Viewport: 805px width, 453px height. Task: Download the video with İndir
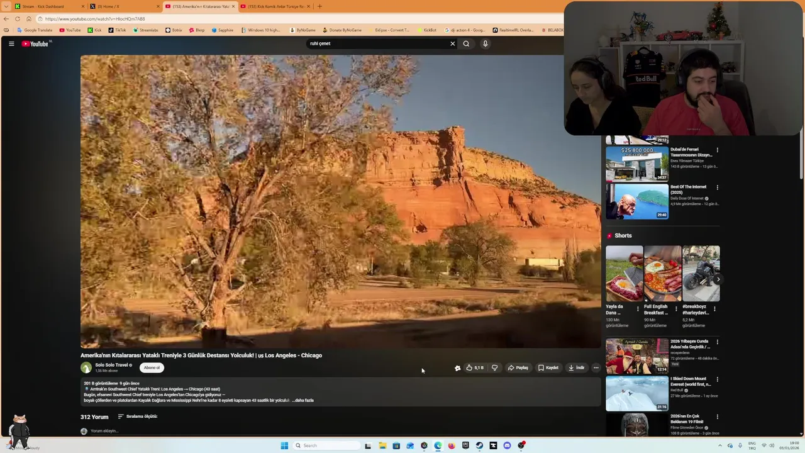[577, 367]
